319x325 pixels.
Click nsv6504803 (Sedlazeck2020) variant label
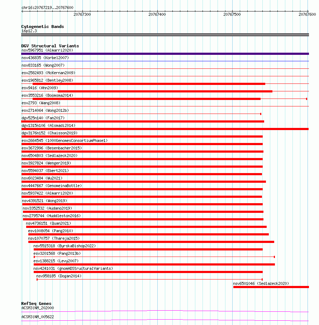pos(49,156)
